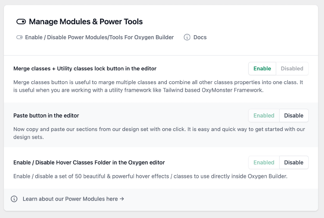Click the description about 50 hover effects

click(x=150, y=176)
